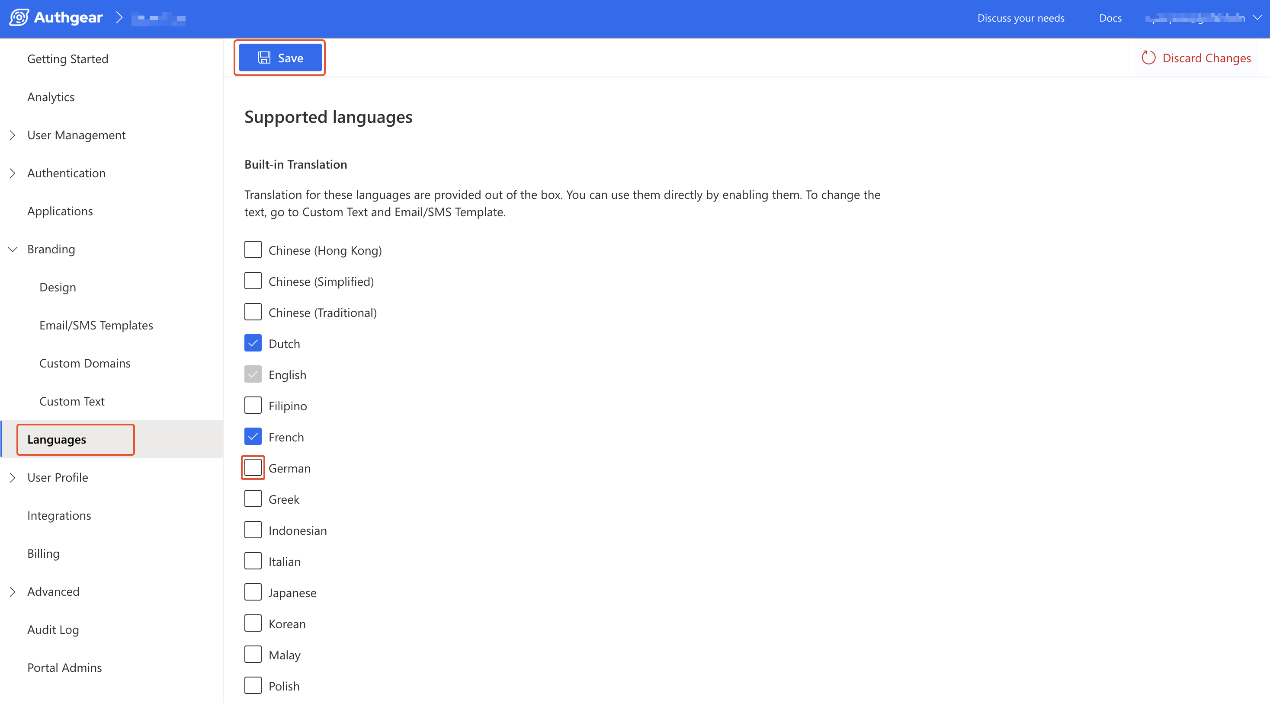Image resolution: width=1270 pixels, height=703 pixels.
Task: Open the Docs link
Action: click(x=1110, y=18)
